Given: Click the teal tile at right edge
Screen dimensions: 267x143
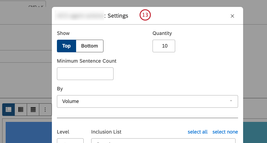Looking at the screenshot, I should click(253, 132).
